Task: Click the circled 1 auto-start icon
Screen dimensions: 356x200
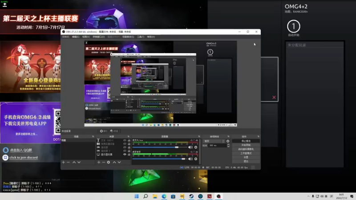Action: click(x=294, y=26)
